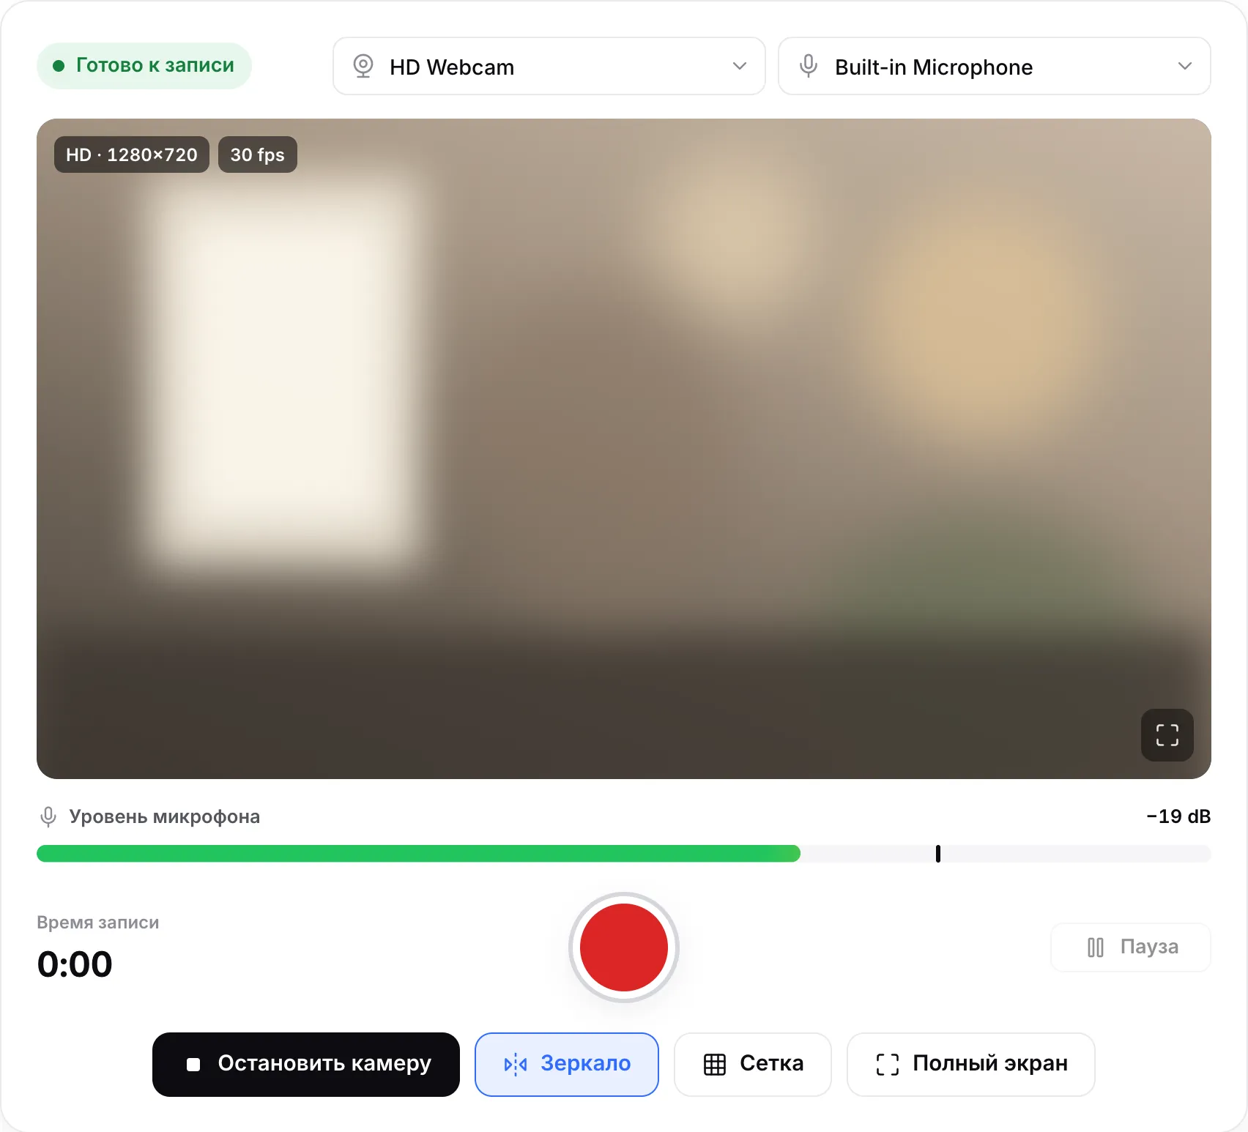Click the microphone icon beside Уровень микрофона
The image size is (1248, 1132).
(48, 816)
